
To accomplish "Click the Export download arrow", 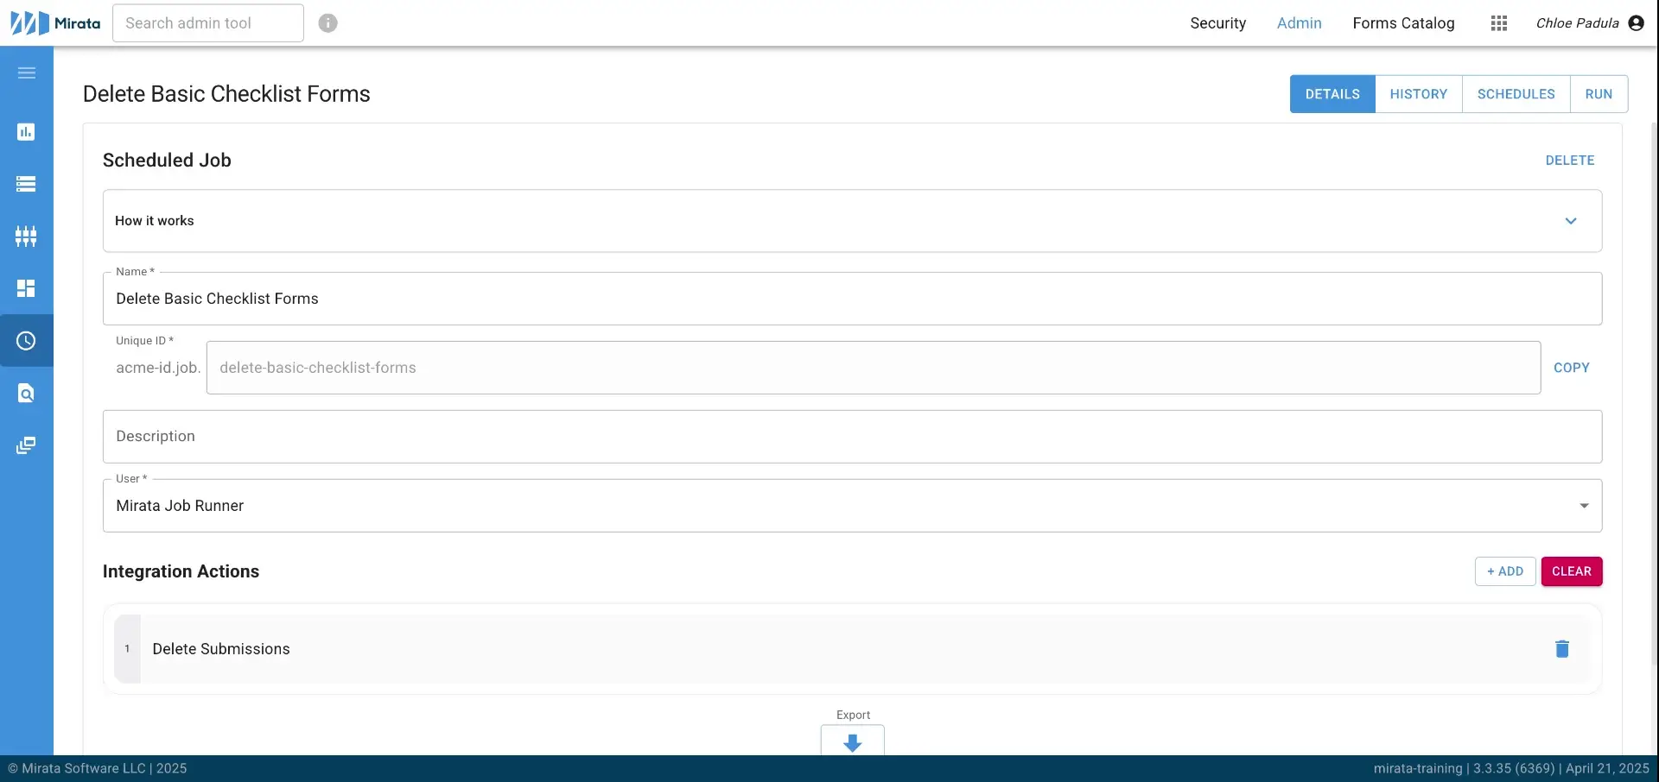I will pos(853,742).
